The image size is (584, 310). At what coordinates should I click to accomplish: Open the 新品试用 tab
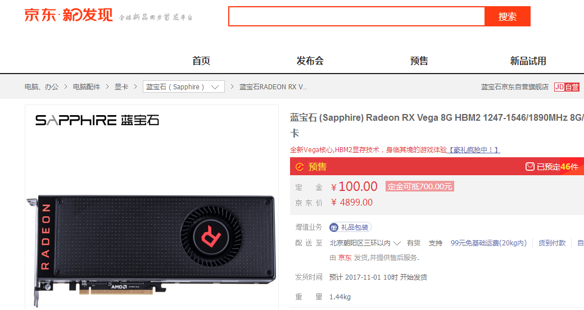(x=528, y=61)
